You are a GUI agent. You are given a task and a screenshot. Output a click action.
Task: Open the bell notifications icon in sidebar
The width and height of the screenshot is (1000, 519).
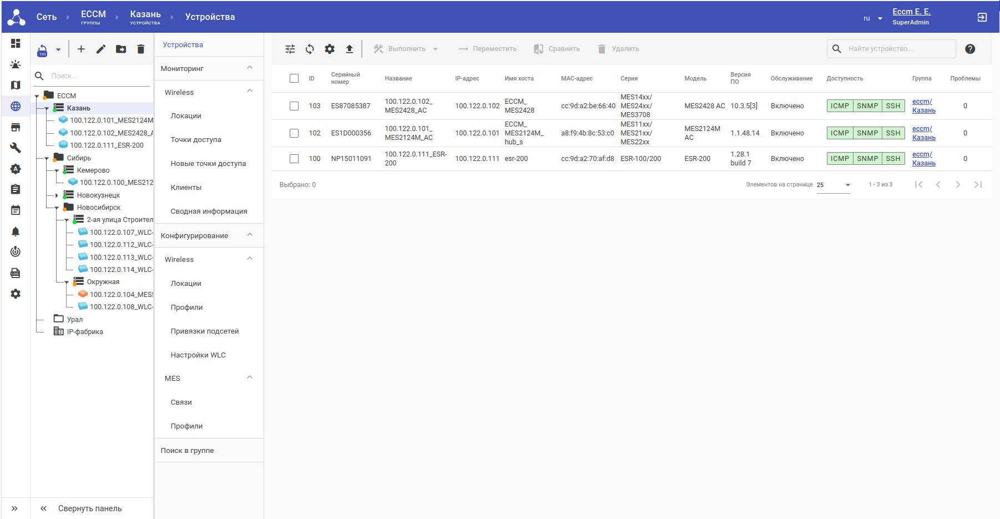coord(16,231)
